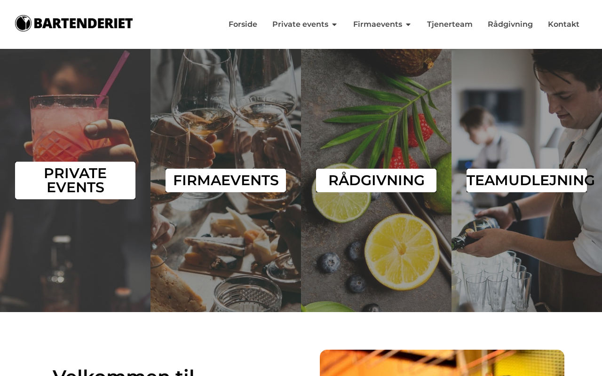
Task: Click the Bartenderiet logo icon
Action: click(x=23, y=23)
